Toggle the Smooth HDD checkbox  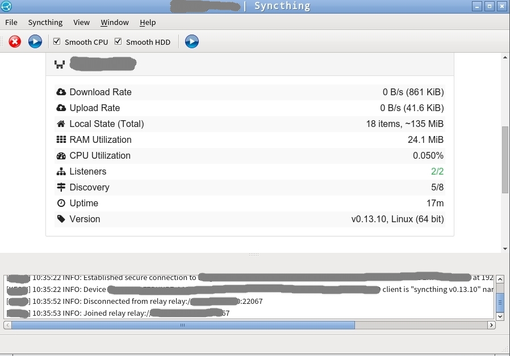(118, 41)
